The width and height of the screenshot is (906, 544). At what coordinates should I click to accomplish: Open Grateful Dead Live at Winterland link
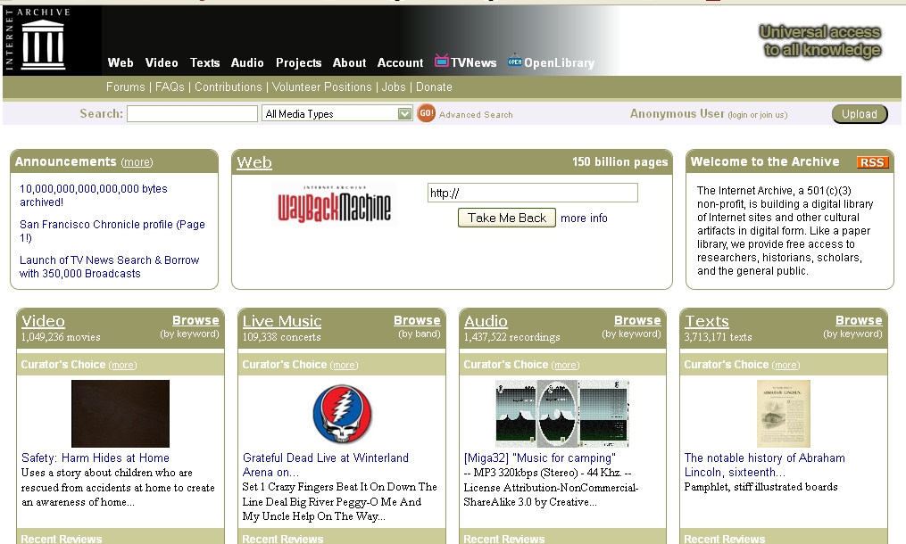(x=325, y=465)
